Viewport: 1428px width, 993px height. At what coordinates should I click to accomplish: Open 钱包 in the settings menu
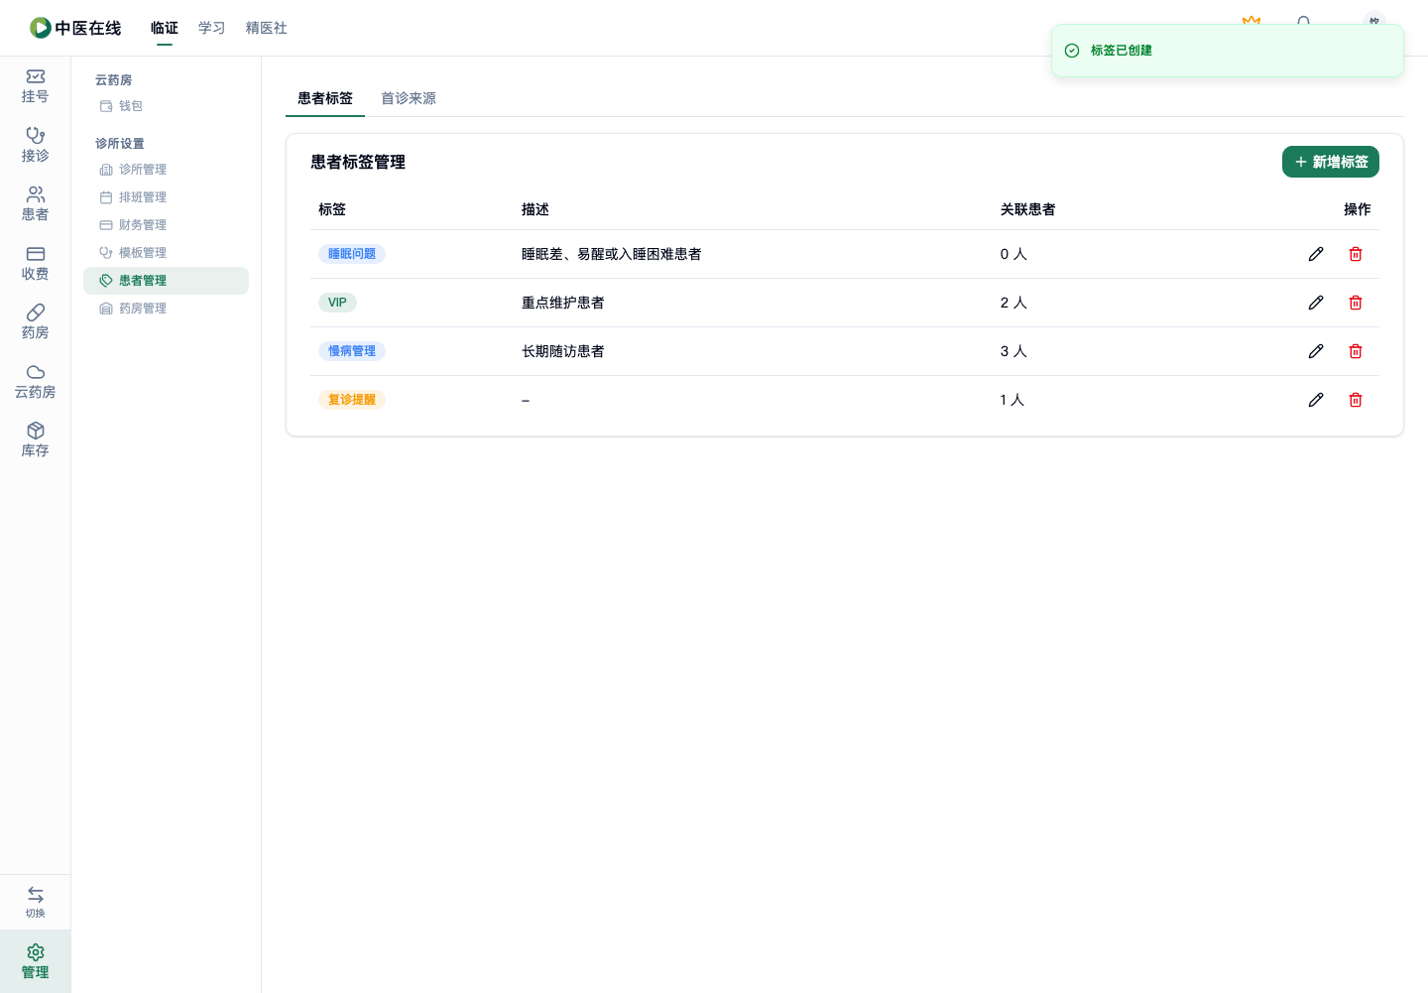pyautogui.click(x=166, y=106)
